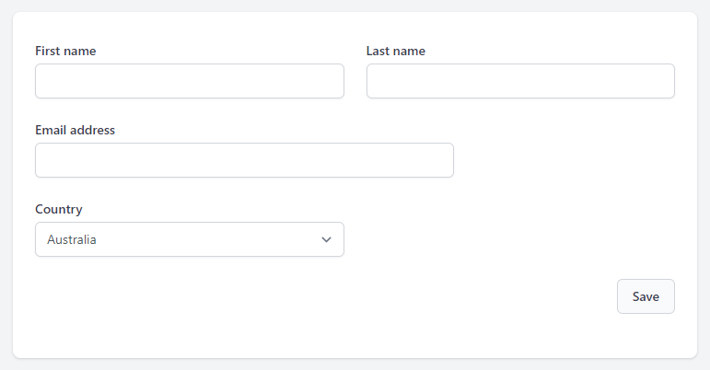Expand the country list via the down chevron
710x370 pixels.
326,239
